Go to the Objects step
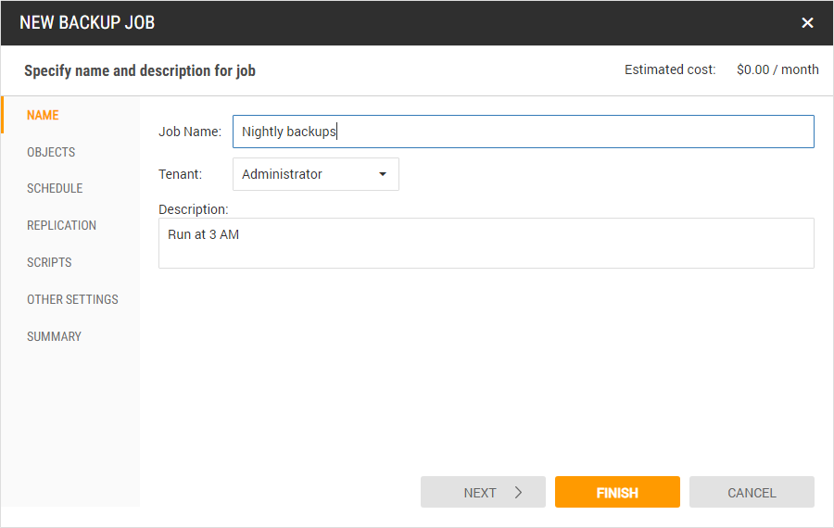Screen dimensions: 834x528 click(x=51, y=152)
